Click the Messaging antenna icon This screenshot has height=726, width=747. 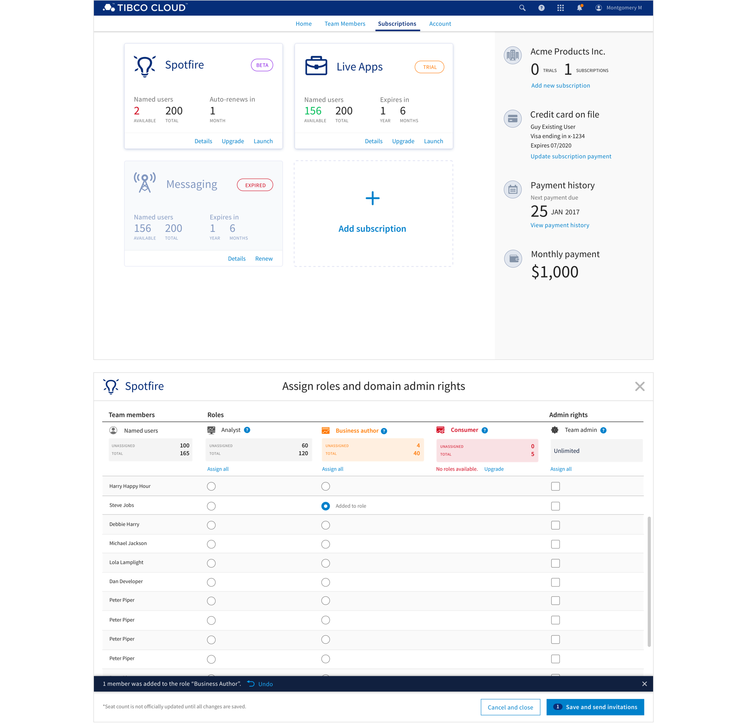(x=145, y=183)
